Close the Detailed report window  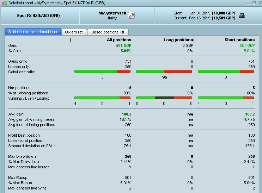pyautogui.click(x=260, y=3)
